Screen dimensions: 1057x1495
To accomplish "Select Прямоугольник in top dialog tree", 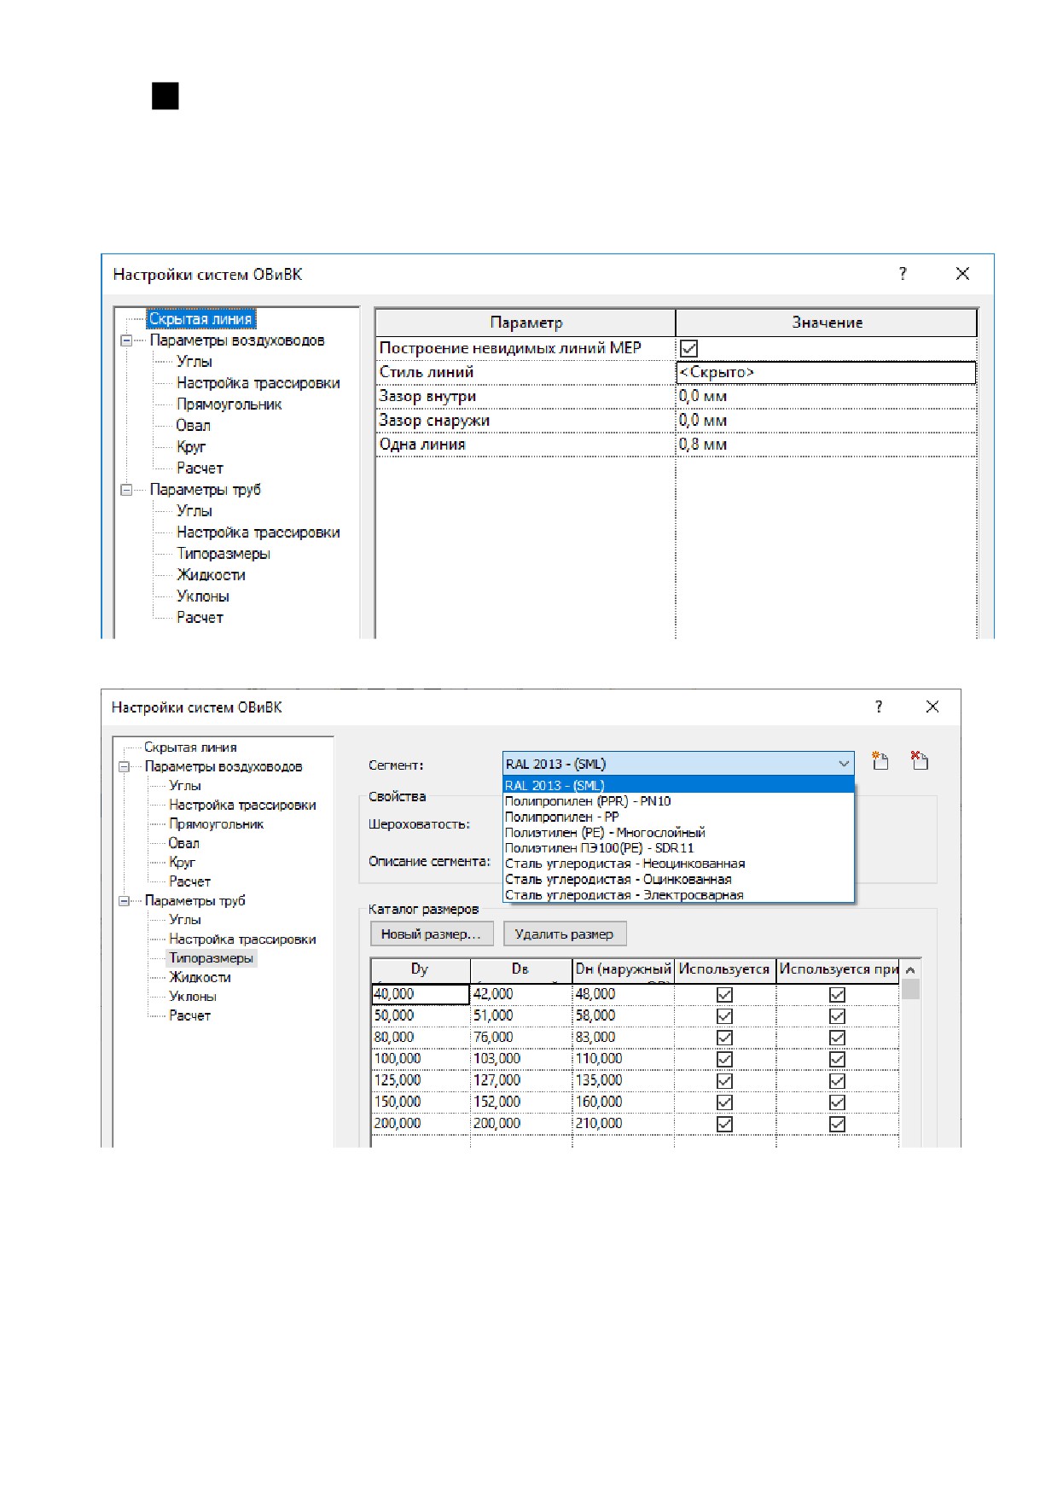I will coord(229,404).
